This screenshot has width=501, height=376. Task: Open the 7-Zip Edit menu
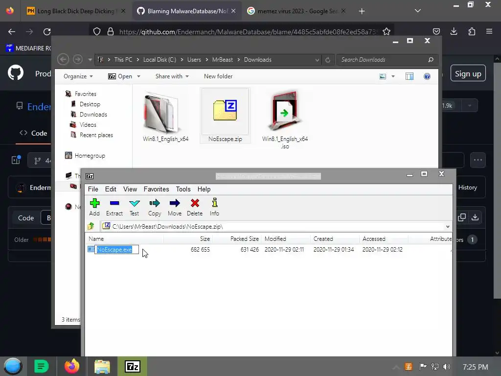point(111,189)
